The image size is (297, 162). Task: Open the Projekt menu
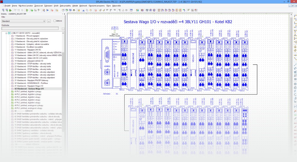(x=7, y=6)
